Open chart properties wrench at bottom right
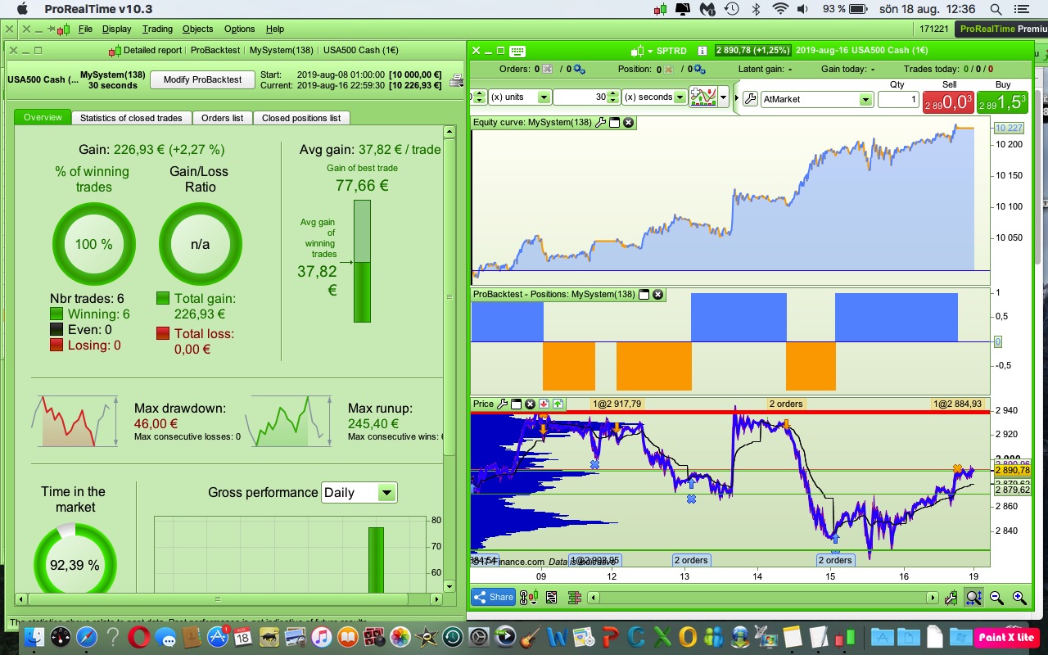Viewport: 1048px width, 655px height. click(951, 598)
